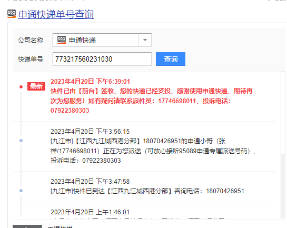Click the blue 查询 button
Screen dimensions: 287x228
click(171, 59)
